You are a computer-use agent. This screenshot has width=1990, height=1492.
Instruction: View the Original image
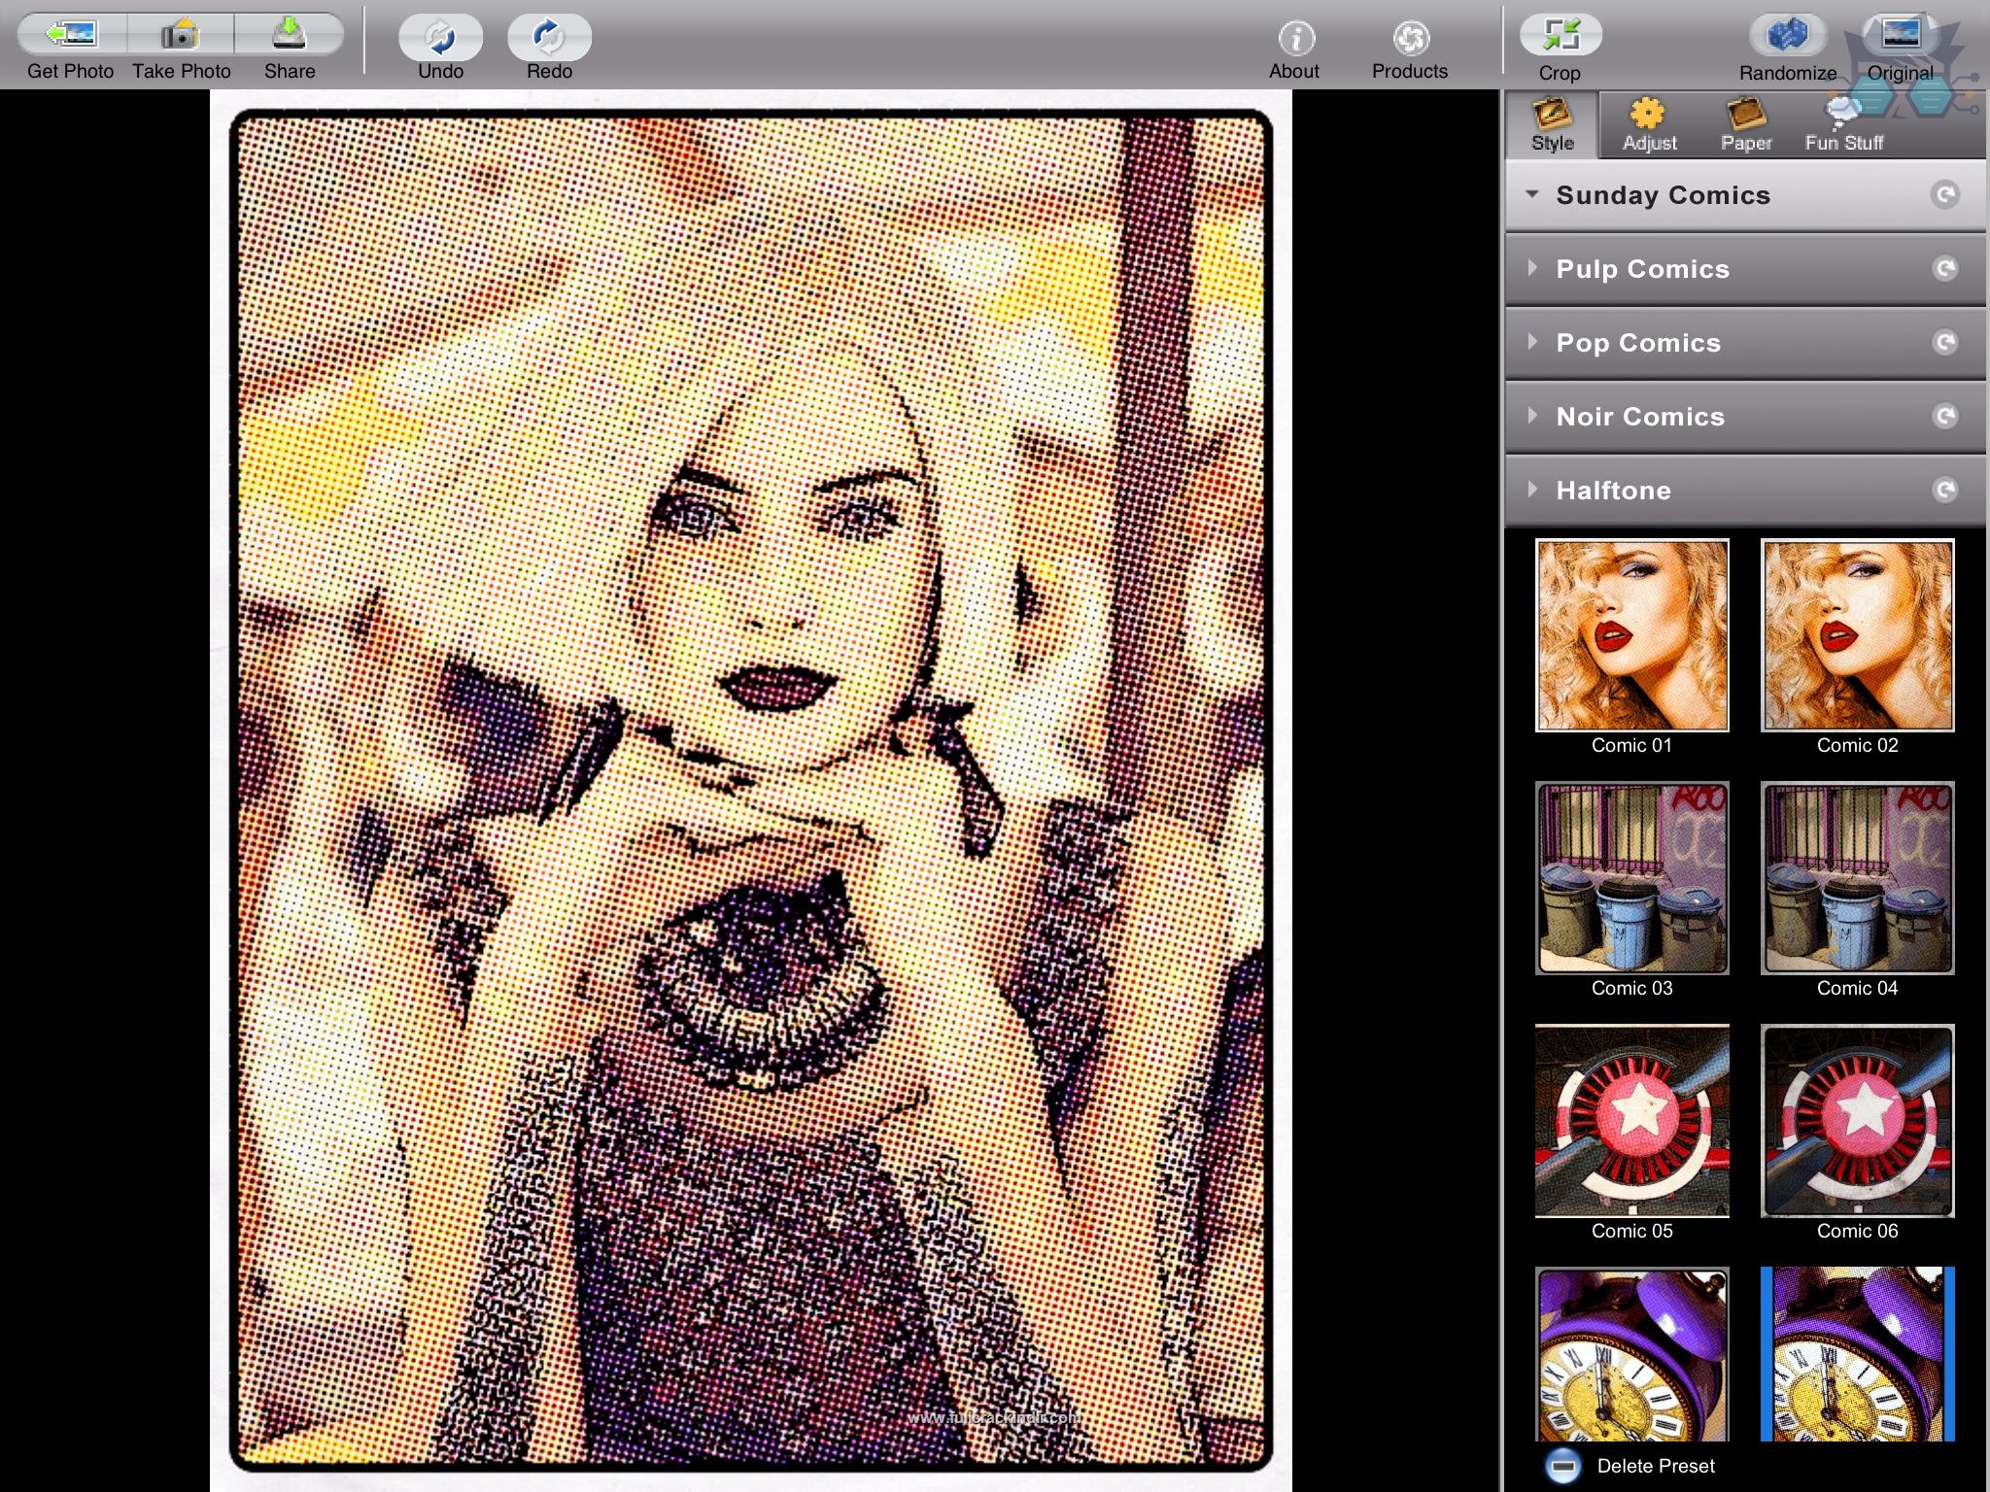click(1900, 35)
